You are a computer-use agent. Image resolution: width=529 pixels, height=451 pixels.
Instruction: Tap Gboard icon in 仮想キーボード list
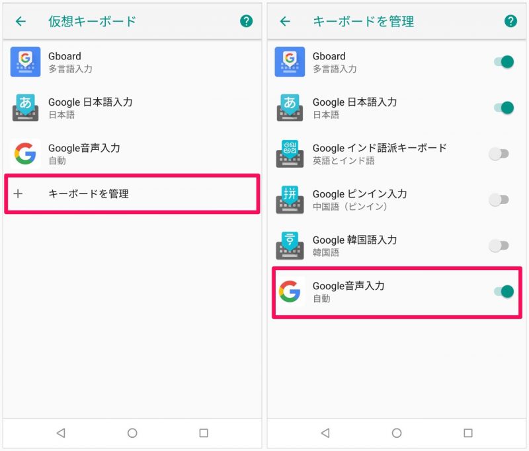[x=25, y=62]
